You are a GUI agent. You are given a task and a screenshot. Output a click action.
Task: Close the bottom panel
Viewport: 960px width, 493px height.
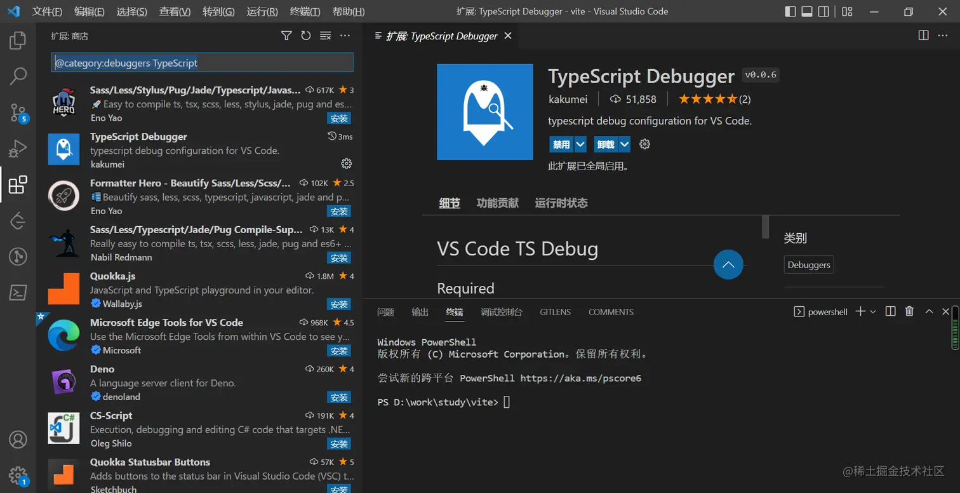pos(945,311)
